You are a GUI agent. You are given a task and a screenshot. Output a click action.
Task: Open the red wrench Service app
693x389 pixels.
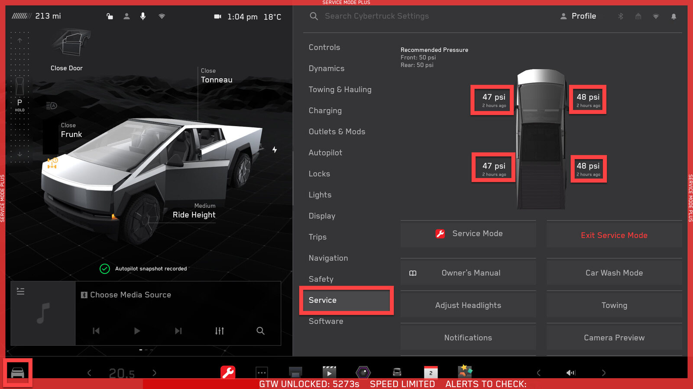[x=228, y=372]
